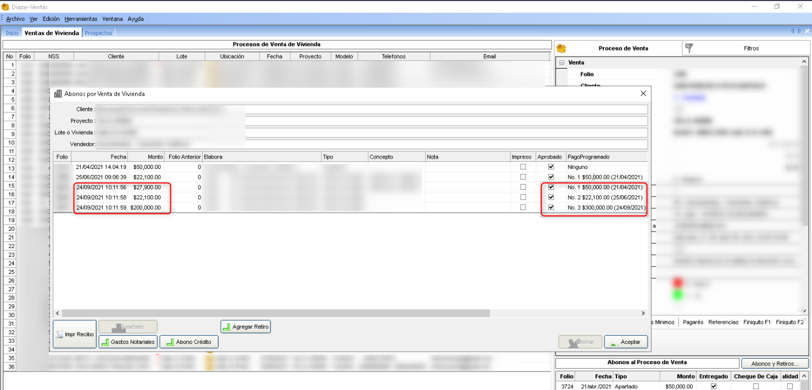Screen dimensions: 812x390
Task: Click the horizontal scrollbar in payments grid
Action: point(275,313)
